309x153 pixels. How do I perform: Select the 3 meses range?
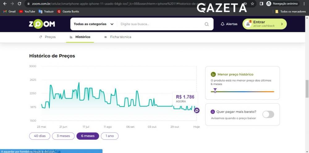tap(63, 136)
